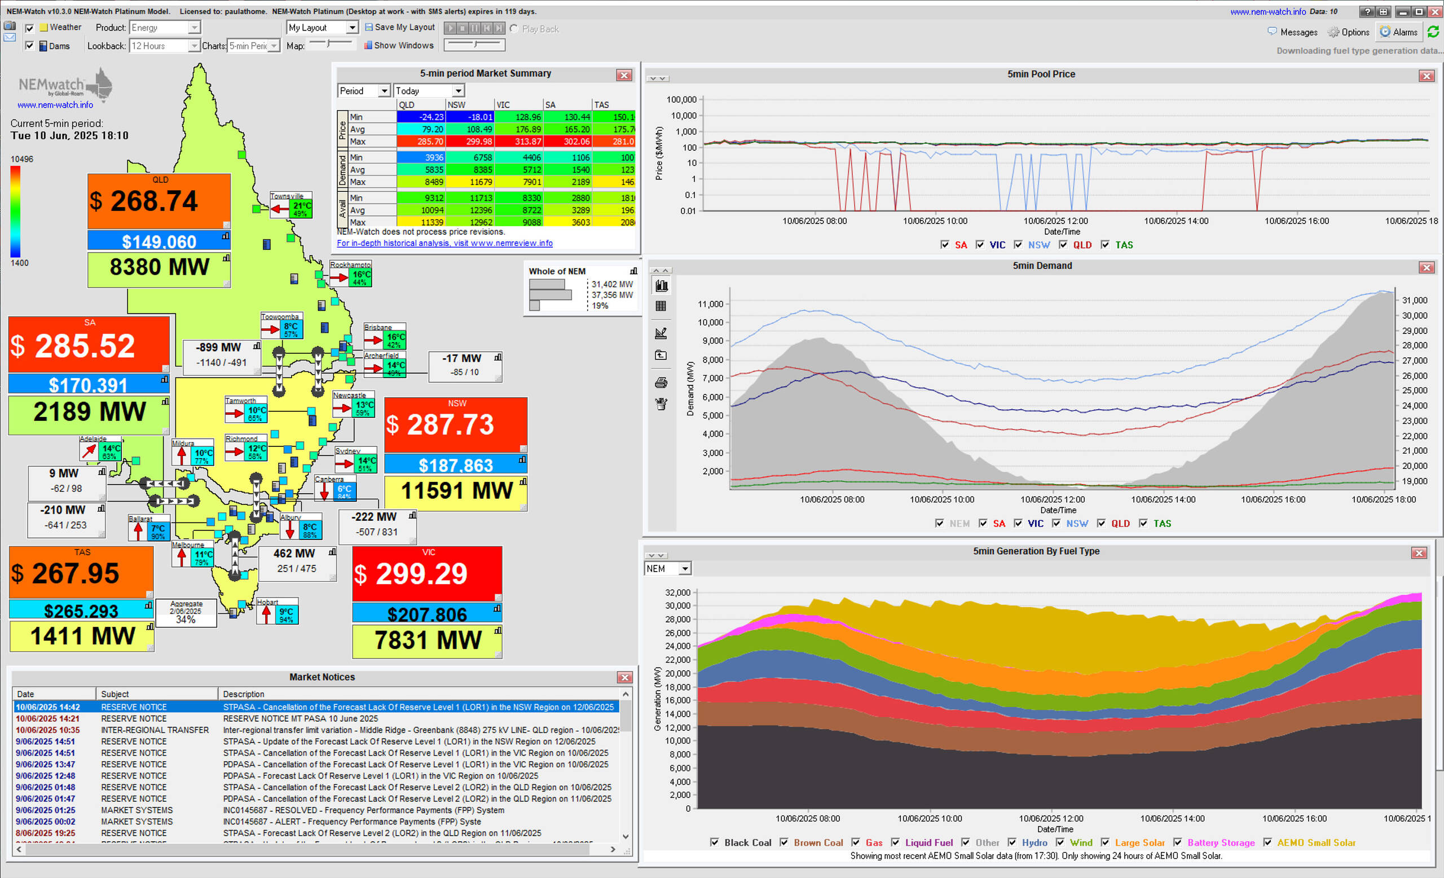Sort Market Notices by Subject column
Image resolution: width=1444 pixels, height=878 pixels.
pos(157,694)
